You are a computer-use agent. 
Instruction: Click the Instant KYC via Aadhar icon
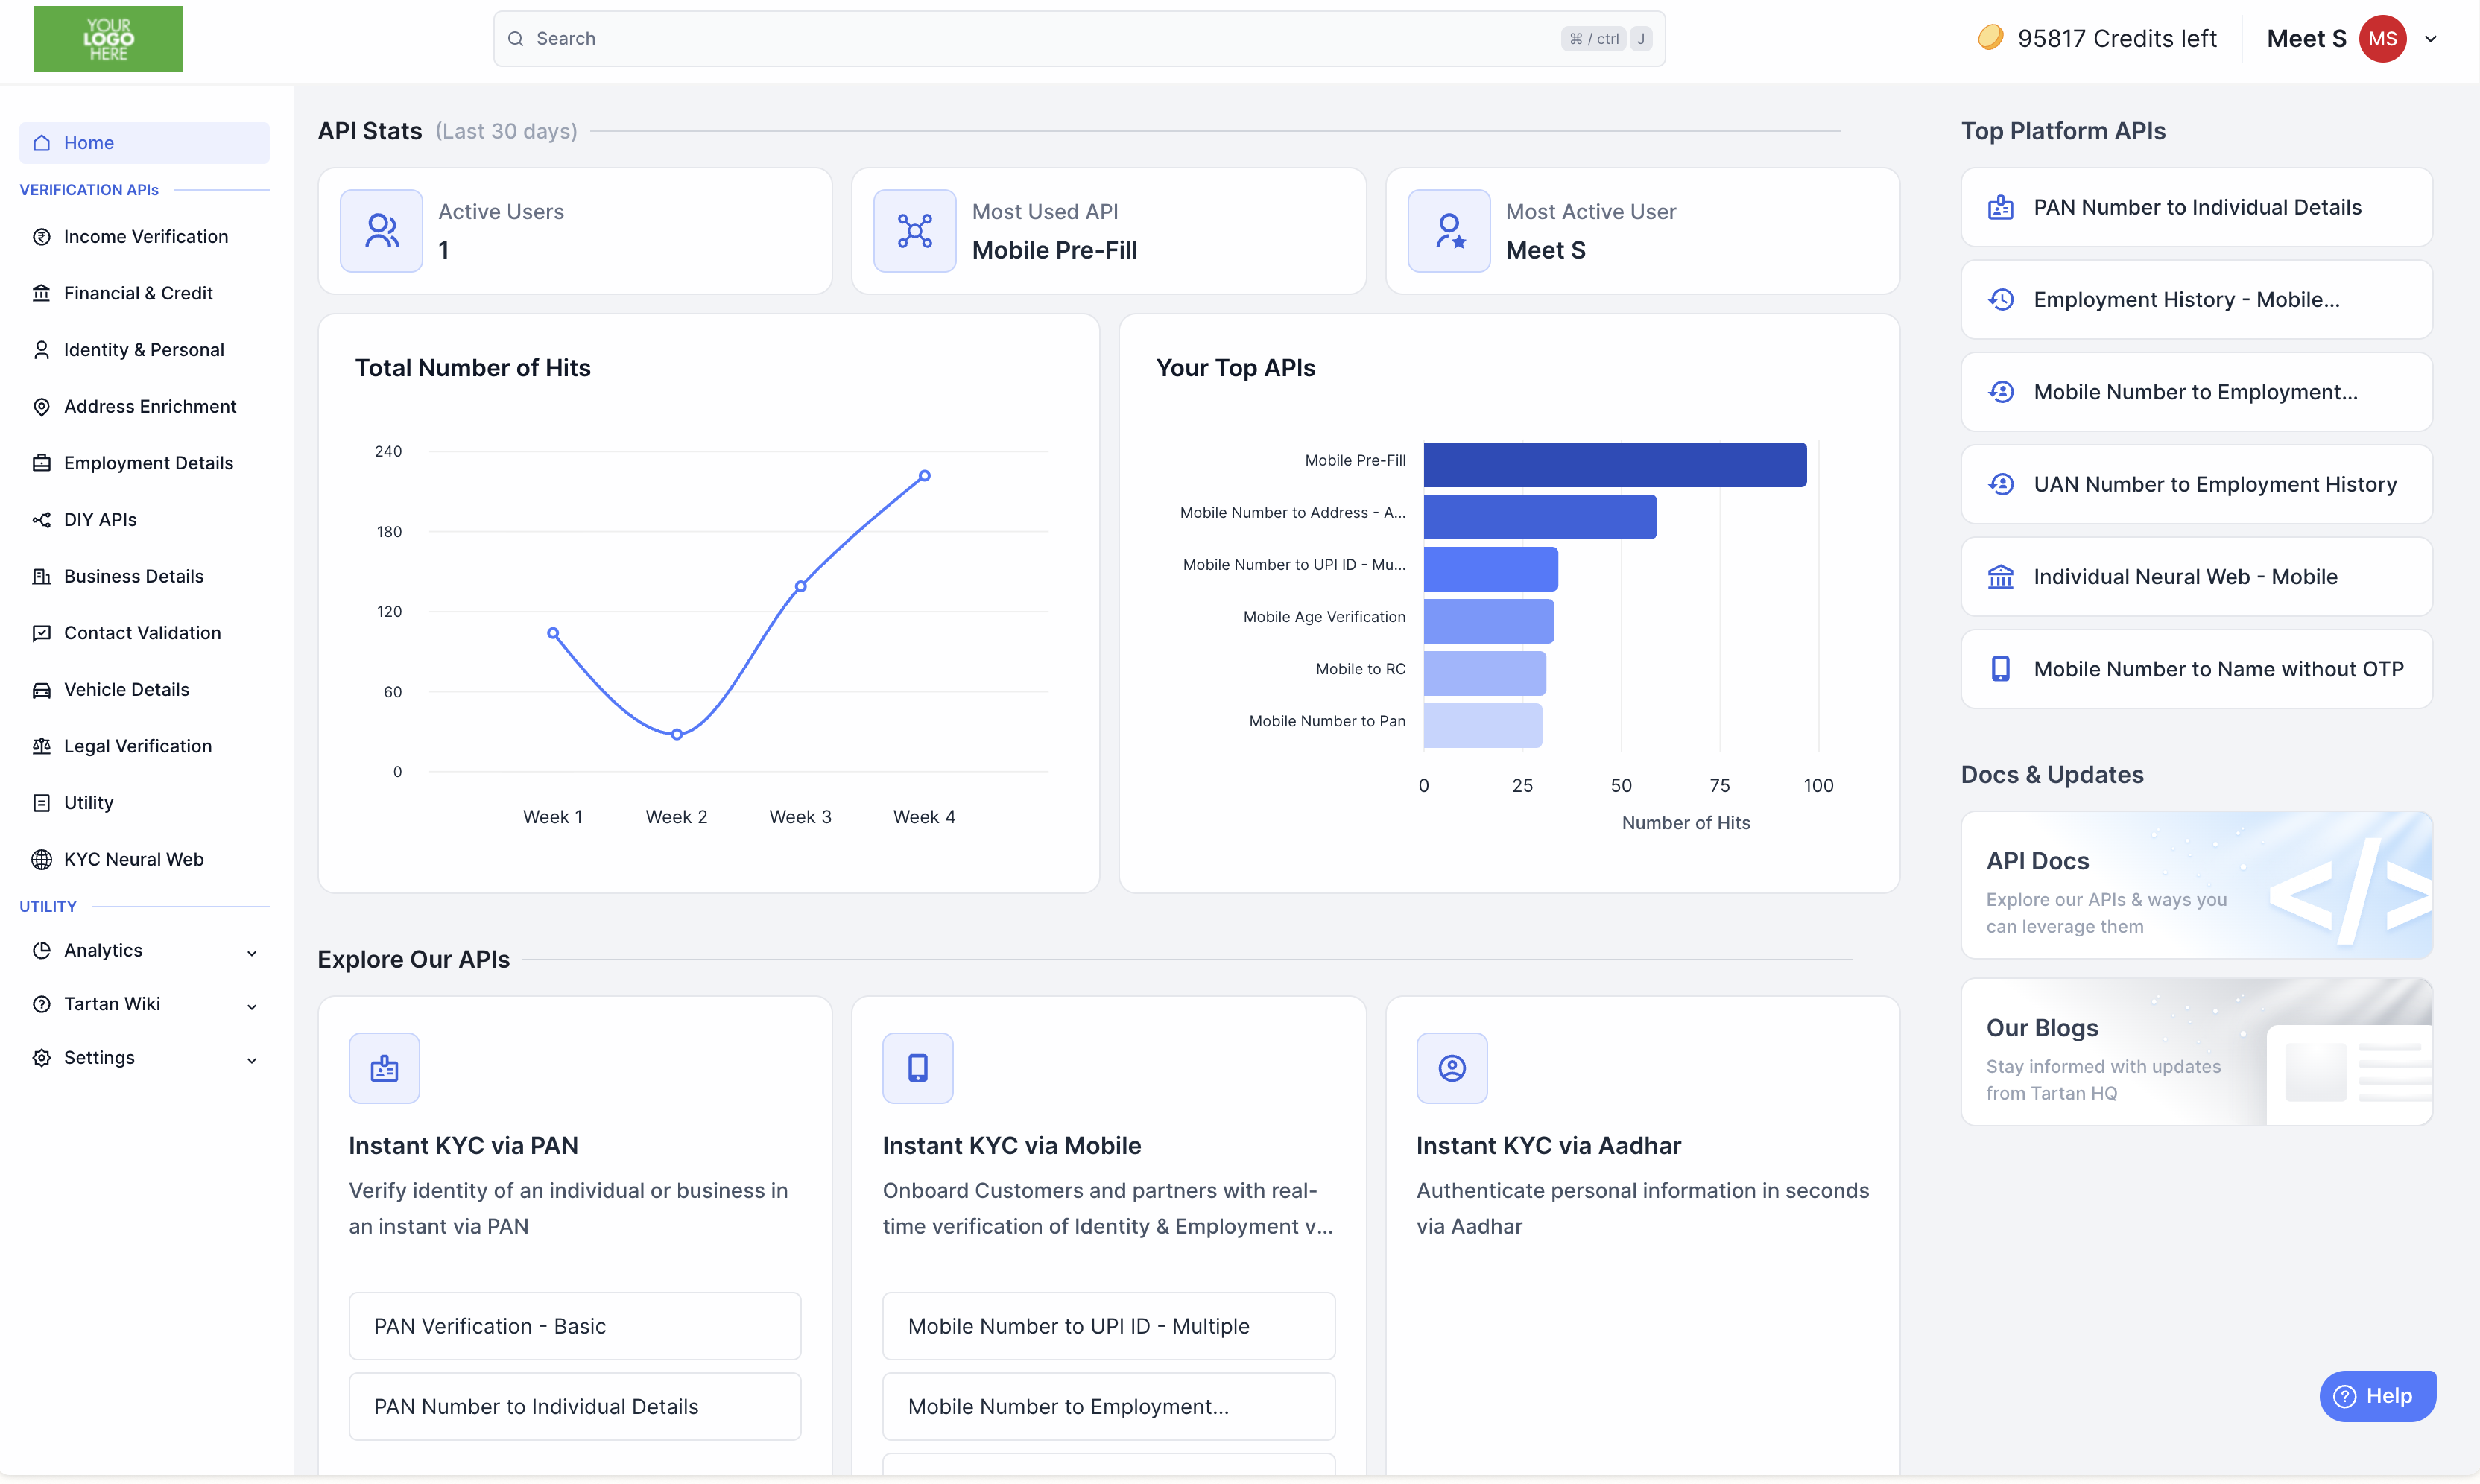1452,1068
